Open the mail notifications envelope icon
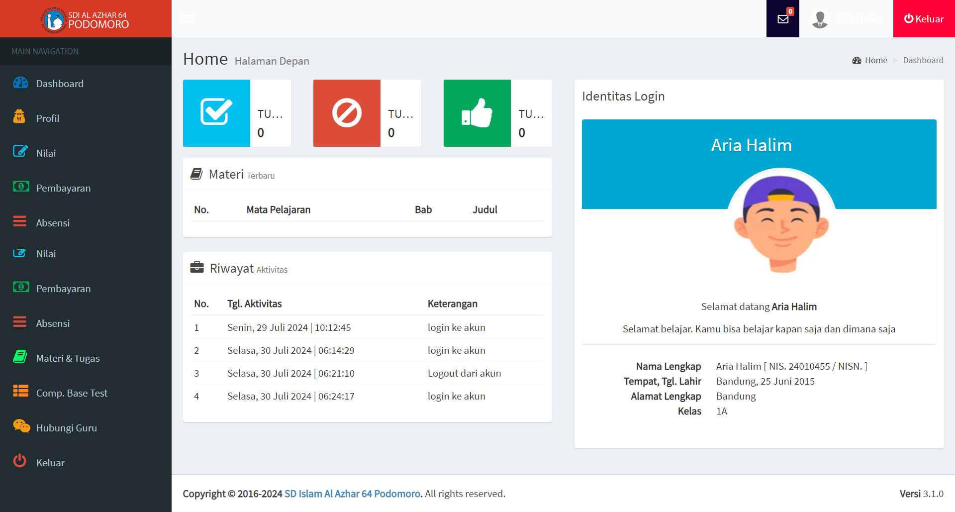The image size is (955, 512). click(x=782, y=19)
